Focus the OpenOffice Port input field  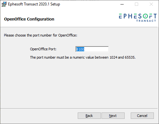92,49
